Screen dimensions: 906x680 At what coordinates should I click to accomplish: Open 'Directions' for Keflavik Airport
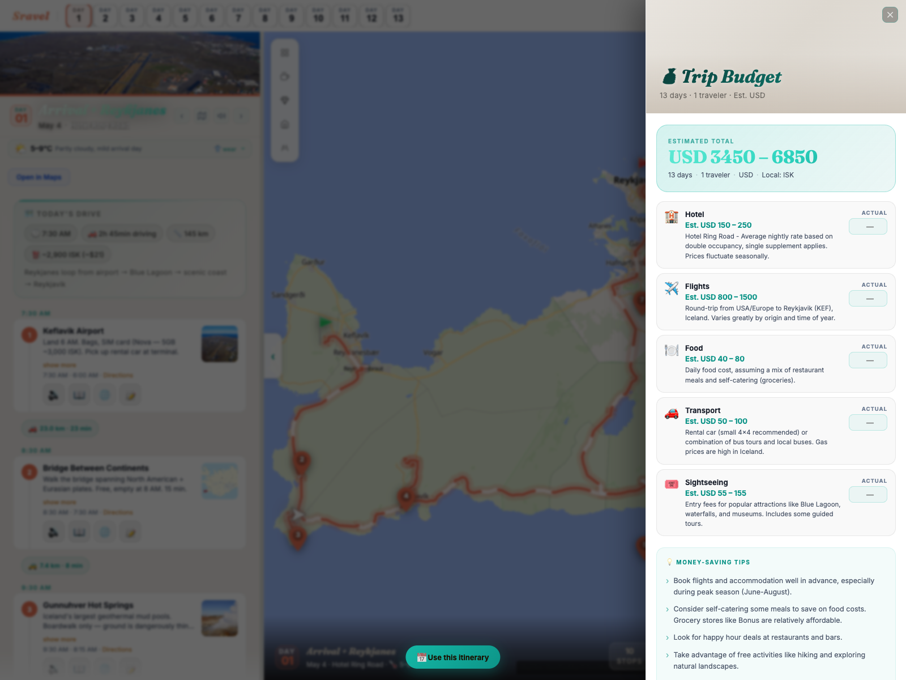coord(118,375)
